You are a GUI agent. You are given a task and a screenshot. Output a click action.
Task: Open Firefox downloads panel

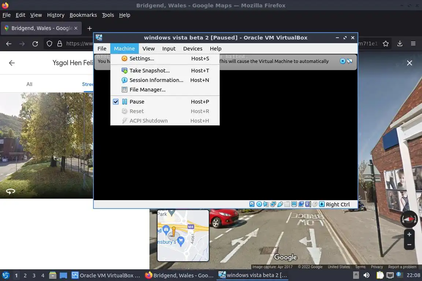tap(400, 44)
